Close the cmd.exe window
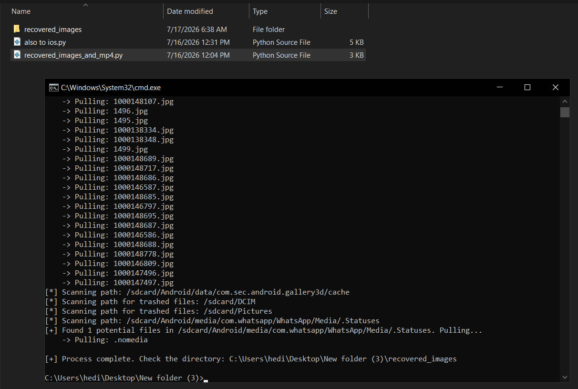The width and height of the screenshot is (578, 389). tap(555, 87)
